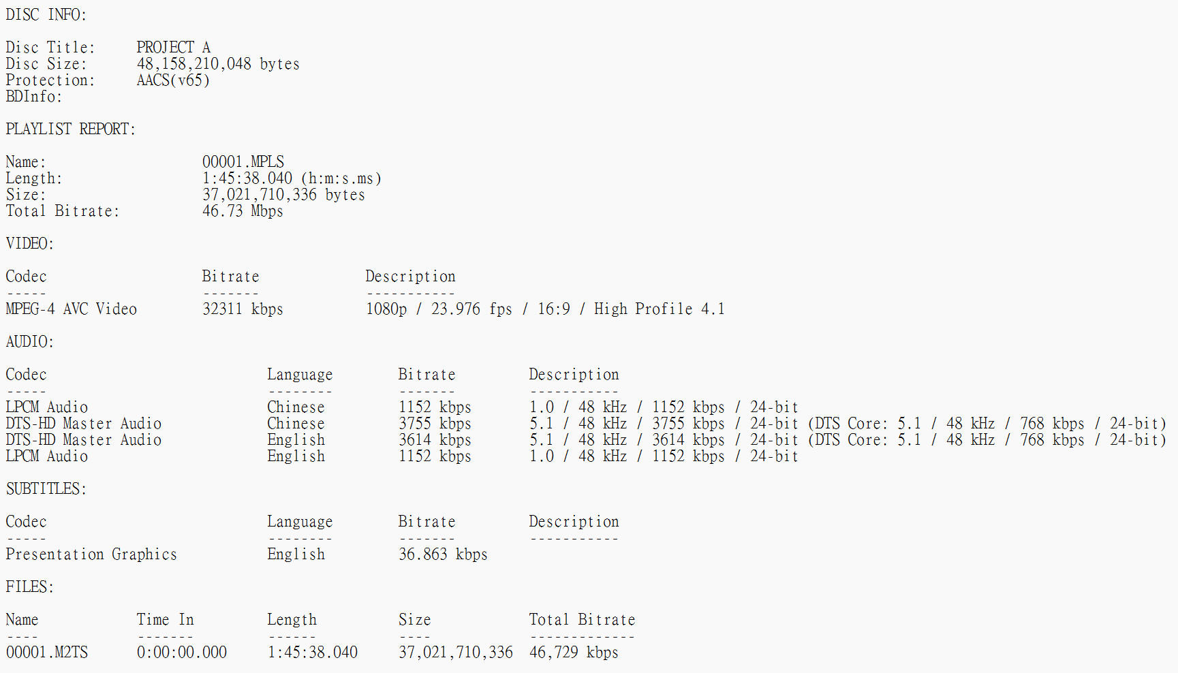Click the disc title PROJECT A
The width and height of the screenshot is (1178, 673).
pyautogui.click(x=173, y=47)
